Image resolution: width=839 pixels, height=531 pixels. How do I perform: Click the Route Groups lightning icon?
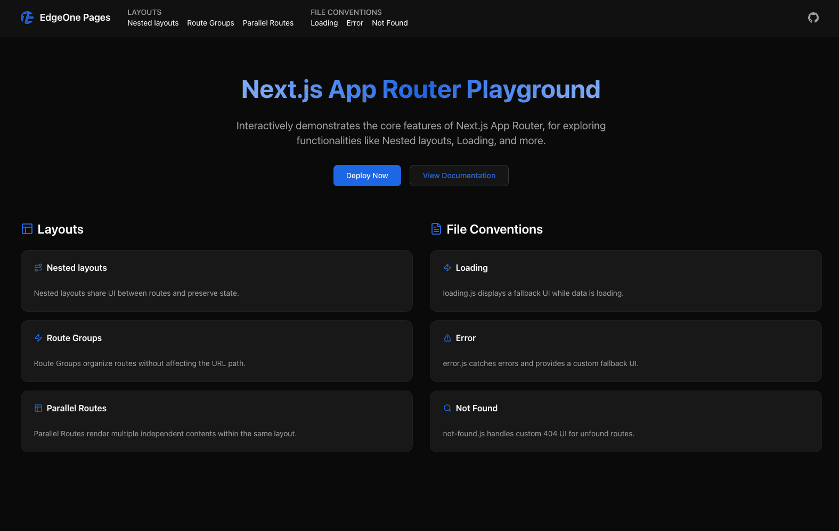click(38, 338)
